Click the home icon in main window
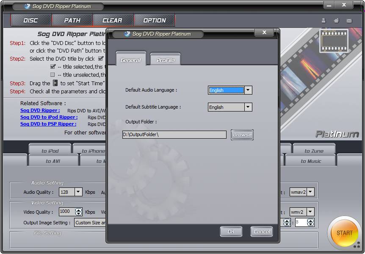This screenshot has height=254, width=365. tap(336, 21)
